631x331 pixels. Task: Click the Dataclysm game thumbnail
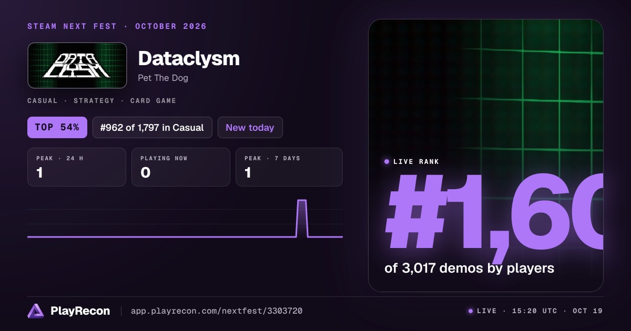pos(77,66)
